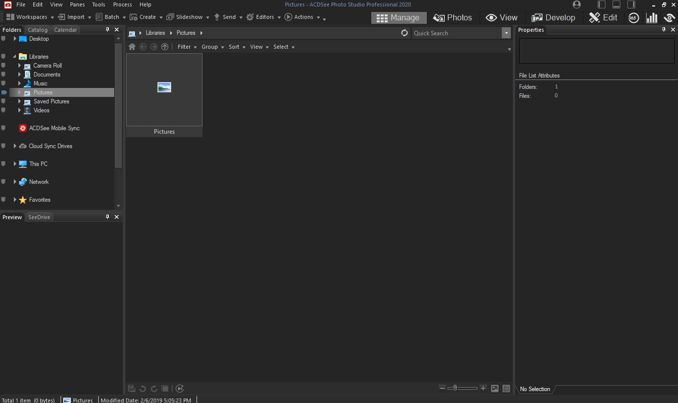678x403 pixels.
Task: Switch to thumbnail view mode icon
Action: coord(495,389)
